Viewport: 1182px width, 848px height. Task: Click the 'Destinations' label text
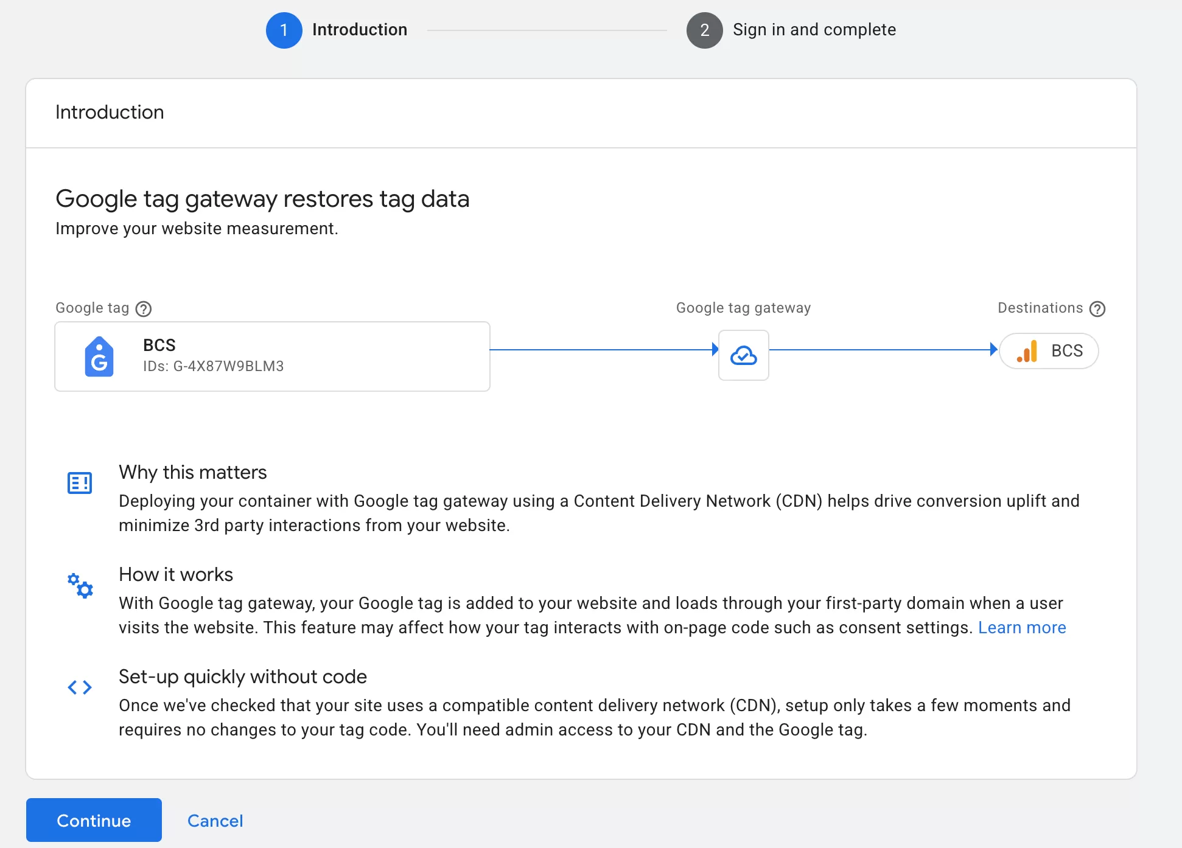[x=1040, y=308]
